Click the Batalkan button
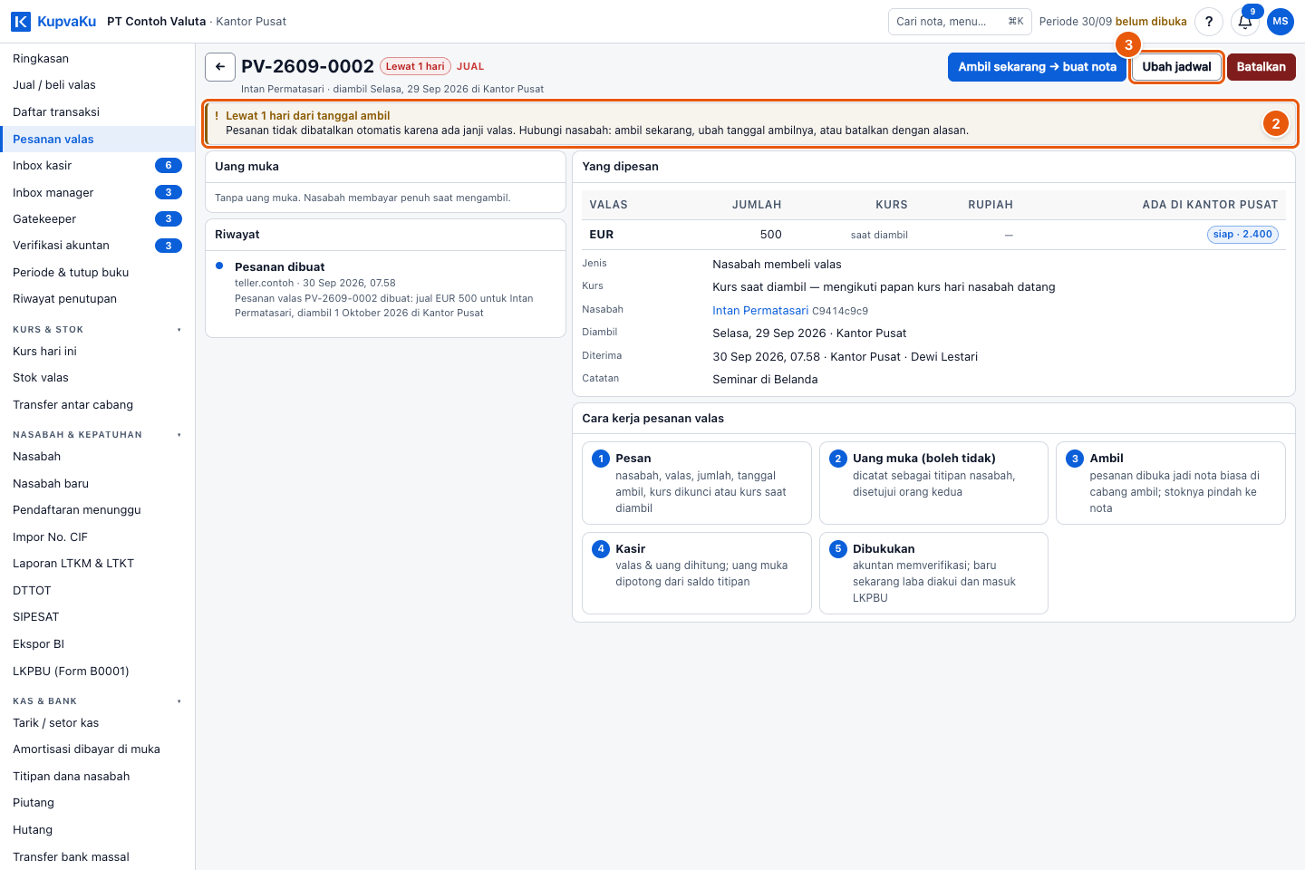Viewport: 1305px width, 870px height. pos(1261,67)
